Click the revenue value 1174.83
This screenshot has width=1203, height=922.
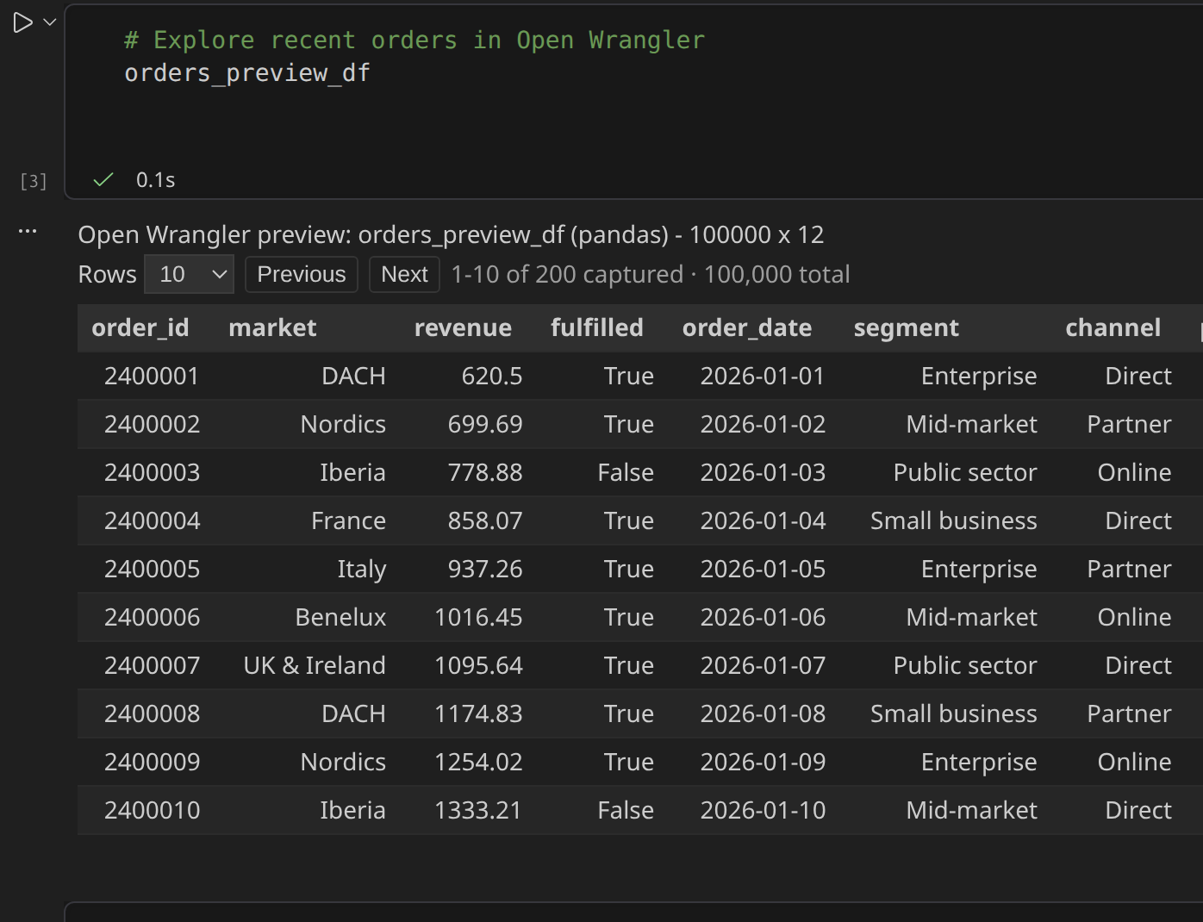coord(478,713)
